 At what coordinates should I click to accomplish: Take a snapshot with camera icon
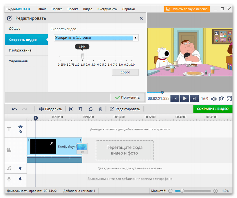pyautogui.click(x=222, y=99)
